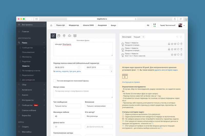
Task: Open the Академия top tab
Action: (102, 25)
